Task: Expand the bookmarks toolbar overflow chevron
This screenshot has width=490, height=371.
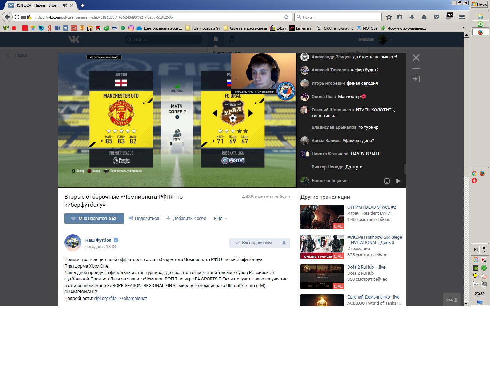Action: pos(464,28)
